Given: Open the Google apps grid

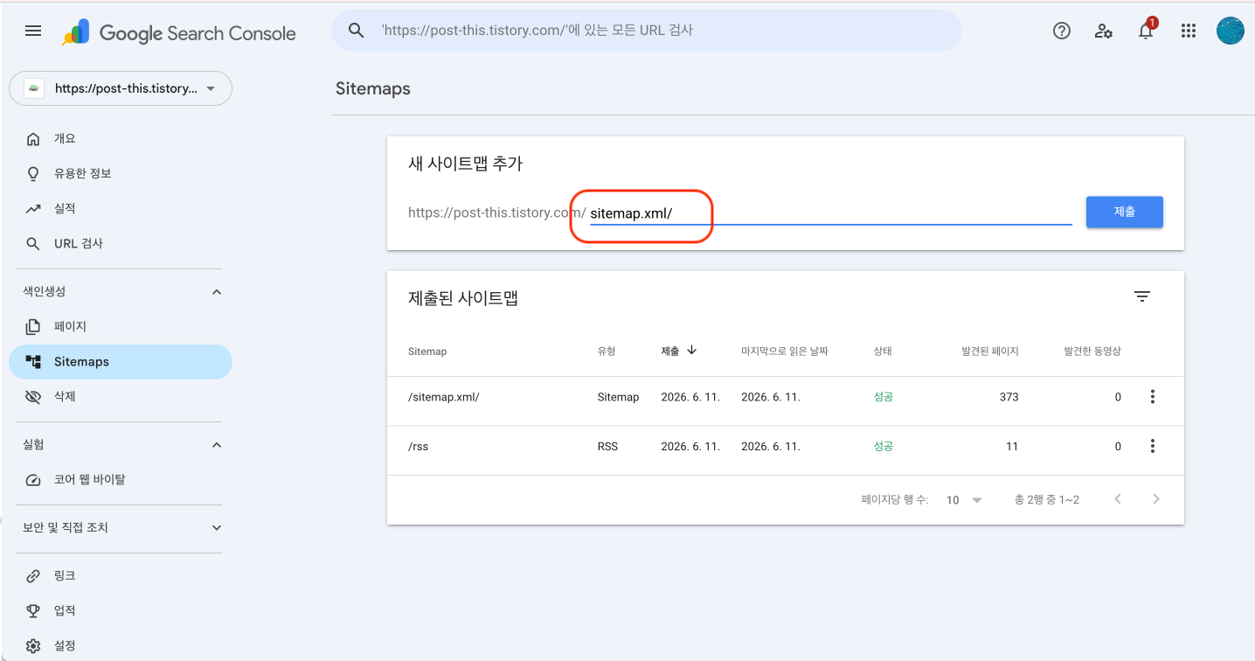Looking at the screenshot, I should [x=1188, y=31].
